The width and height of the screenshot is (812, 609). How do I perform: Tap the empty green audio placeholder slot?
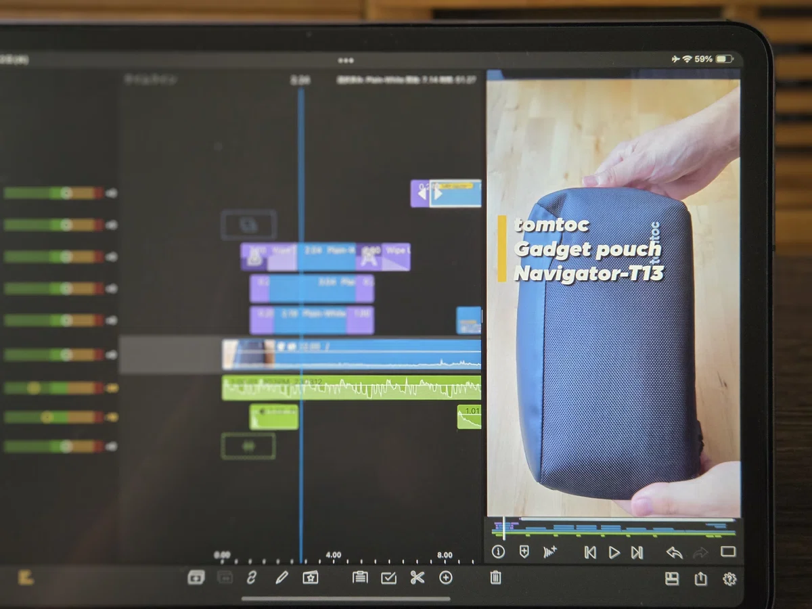click(248, 447)
